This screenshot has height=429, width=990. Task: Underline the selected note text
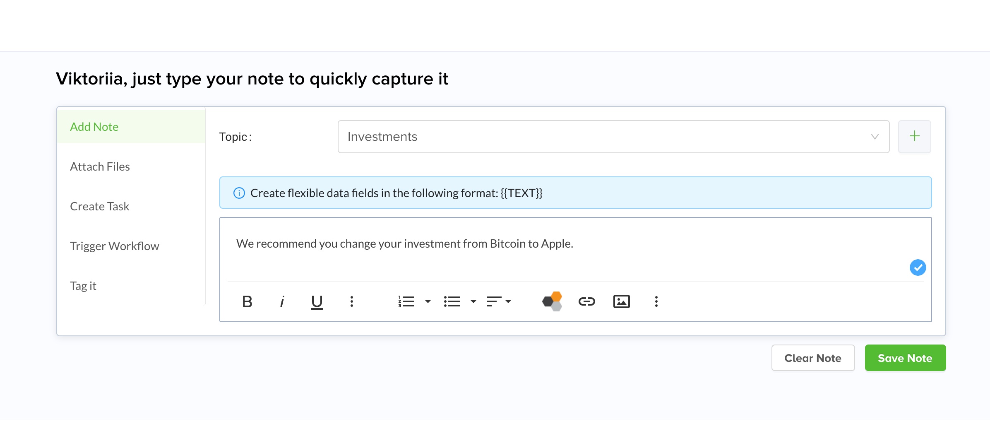tap(317, 301)
